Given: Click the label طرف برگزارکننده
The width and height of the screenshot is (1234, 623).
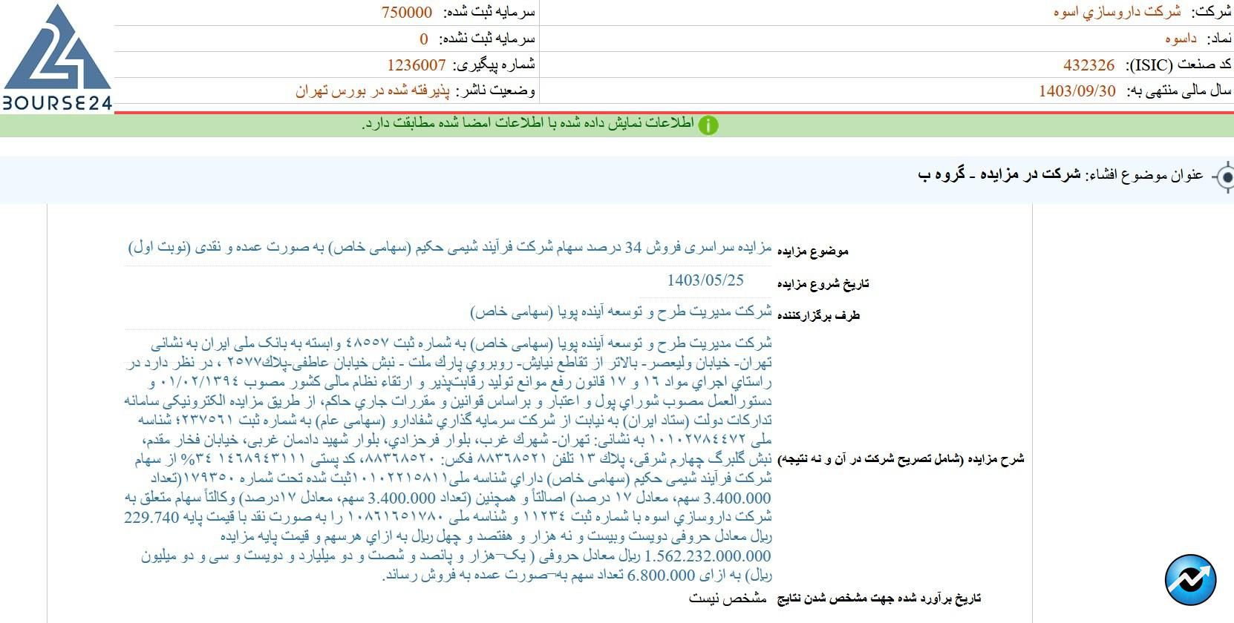Looking at the screenshot, I should click(818, 316).
